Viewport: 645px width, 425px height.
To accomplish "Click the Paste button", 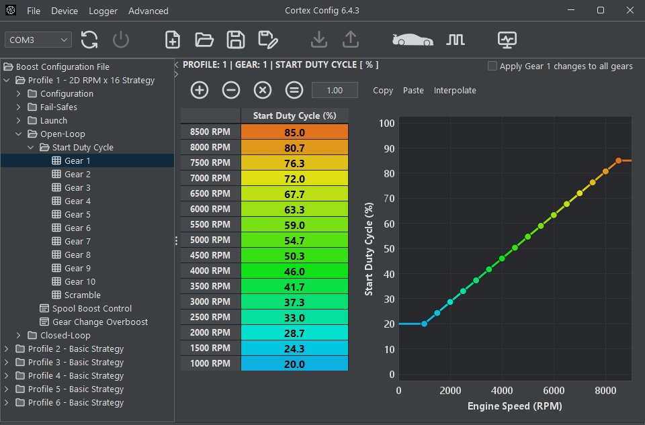I will click(x=413, y=91).
